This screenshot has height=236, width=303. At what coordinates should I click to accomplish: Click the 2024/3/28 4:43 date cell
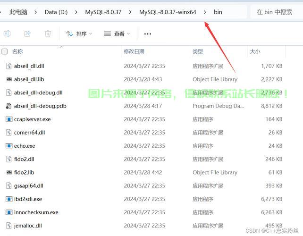(143, 79)
